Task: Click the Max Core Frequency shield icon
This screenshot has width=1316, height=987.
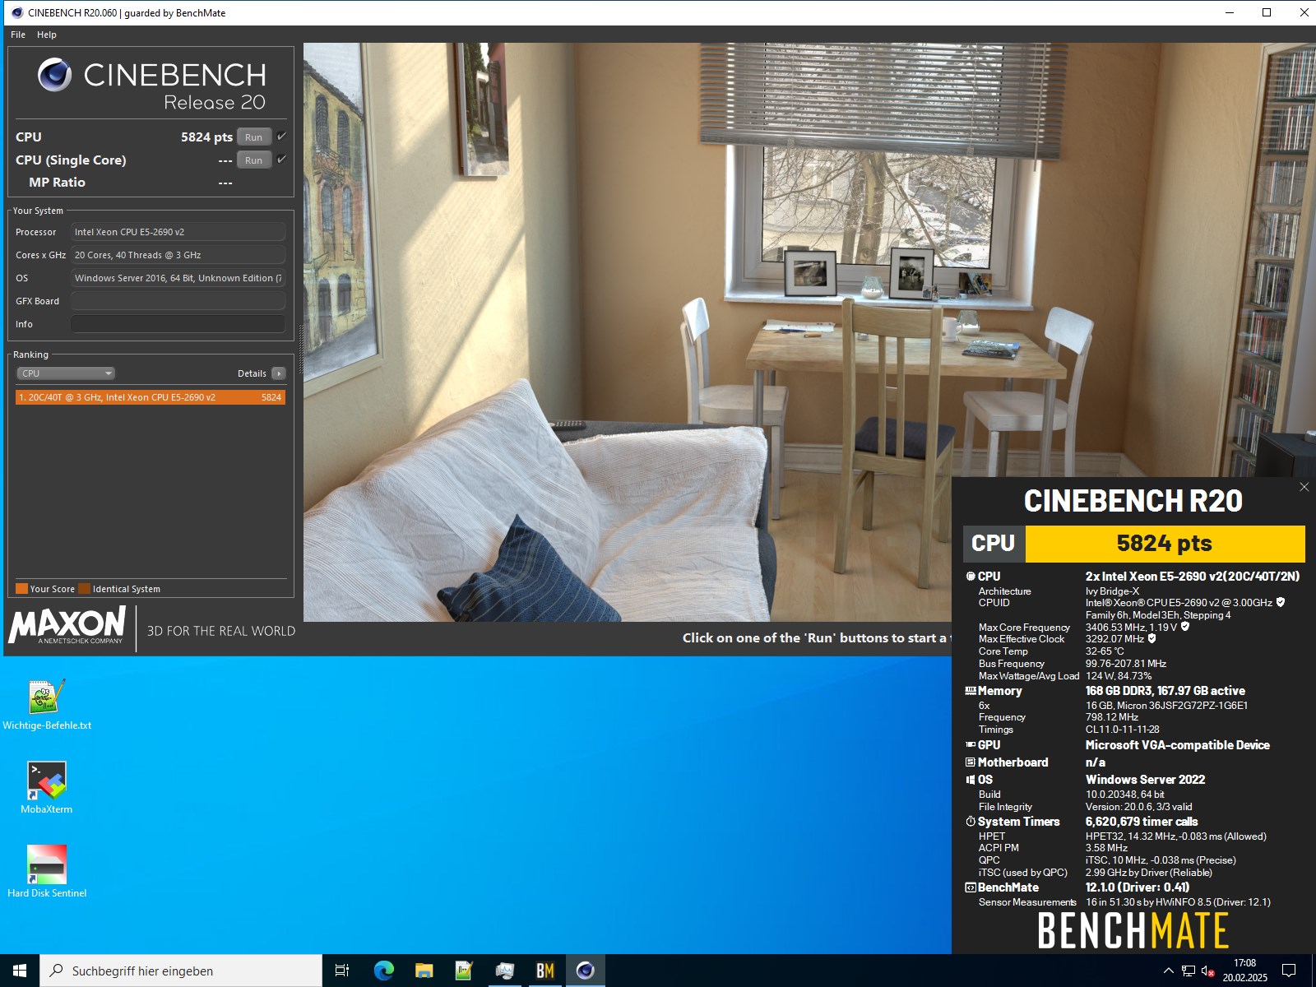Action: (1185, 627)
